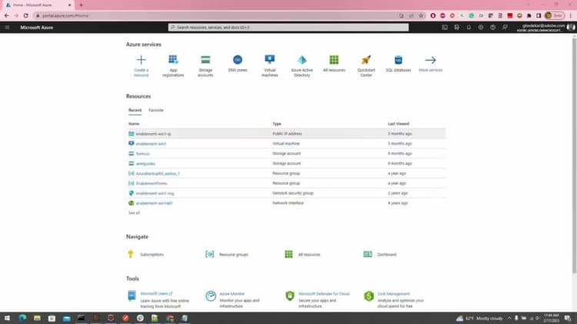Focus the Azure search resources box
Image resolution: width=577 pixels, height=324 pixels.
(288, 27)
